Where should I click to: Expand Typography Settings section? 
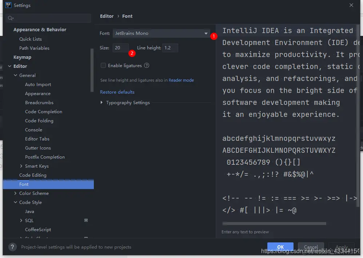(101, 102)
